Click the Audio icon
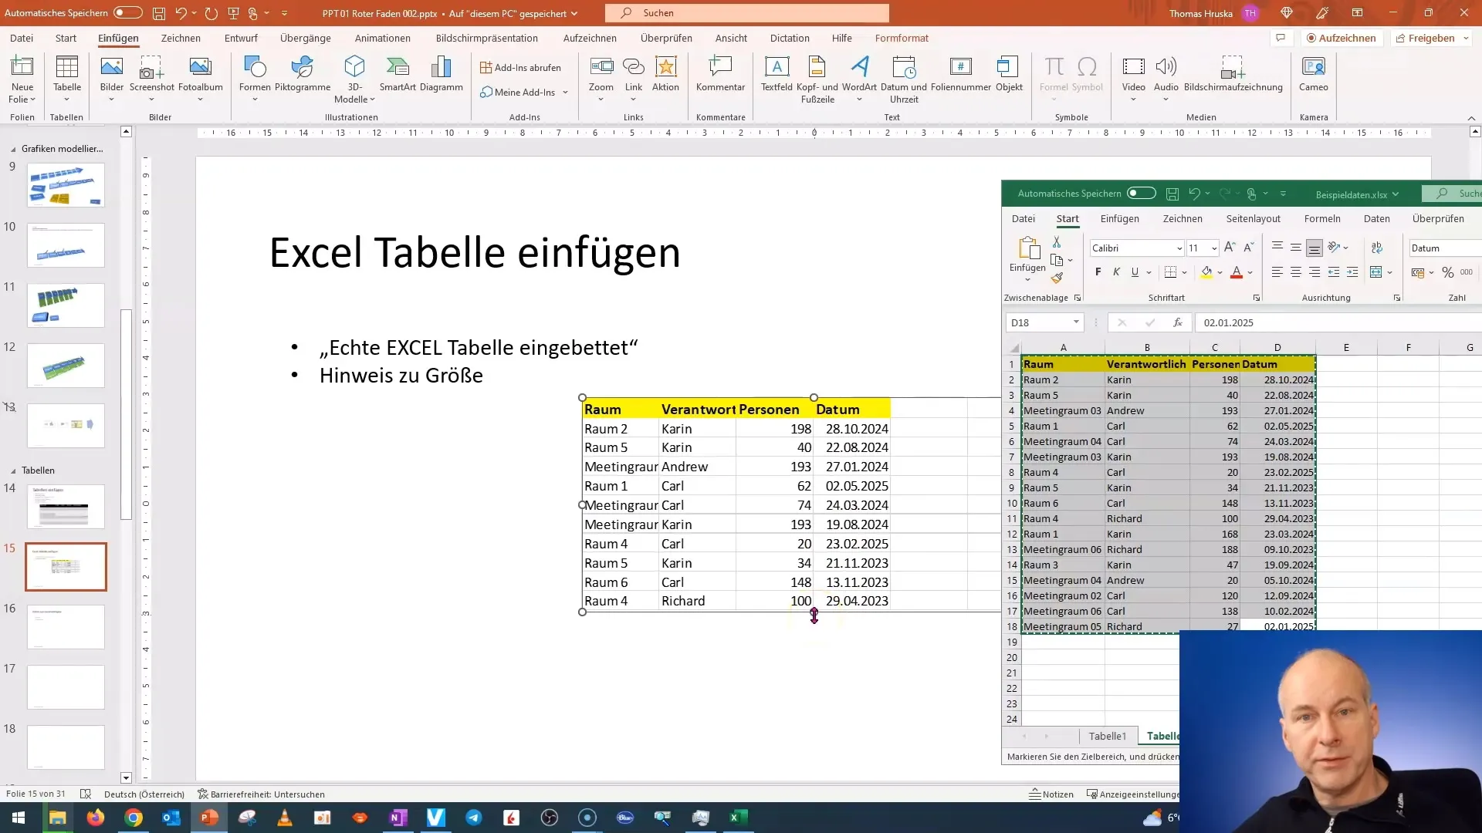This screenshot has width=1482, height=833. [1166, 68]
